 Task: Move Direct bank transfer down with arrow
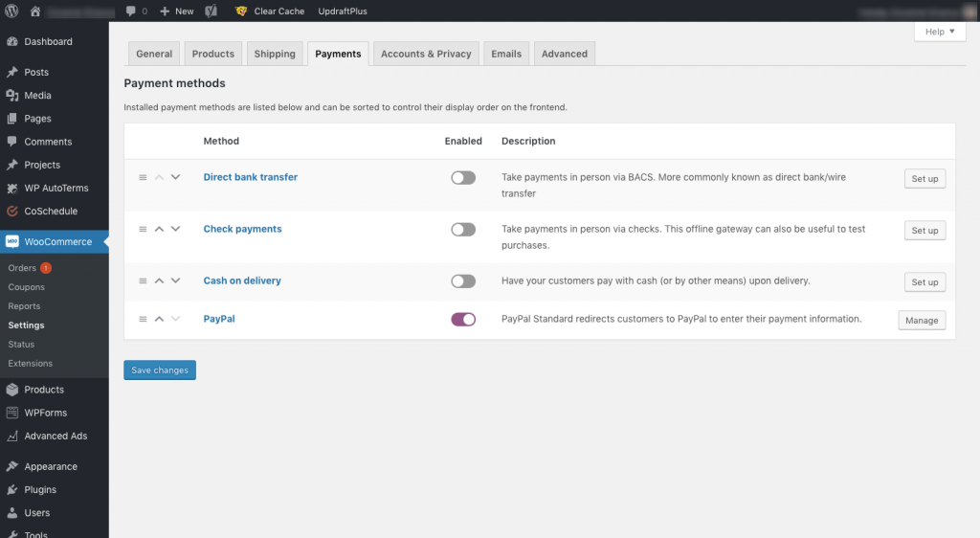pyautogui.click(x=175, y=177)
